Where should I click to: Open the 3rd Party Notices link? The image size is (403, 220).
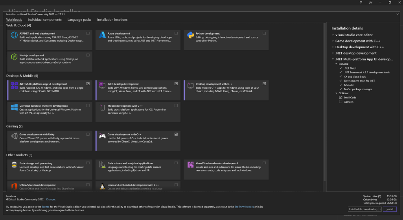pyautogui.click(x=244, y=207)
